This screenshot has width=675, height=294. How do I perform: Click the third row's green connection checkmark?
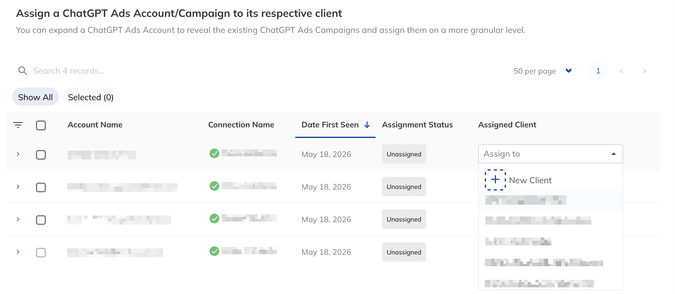[x=214, y=219]
